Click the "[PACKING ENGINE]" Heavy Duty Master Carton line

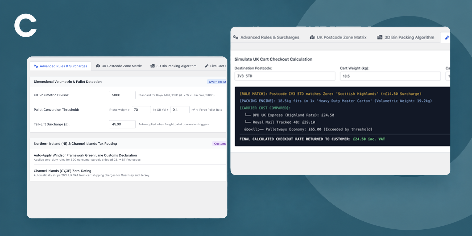click(x=336, y=101)
